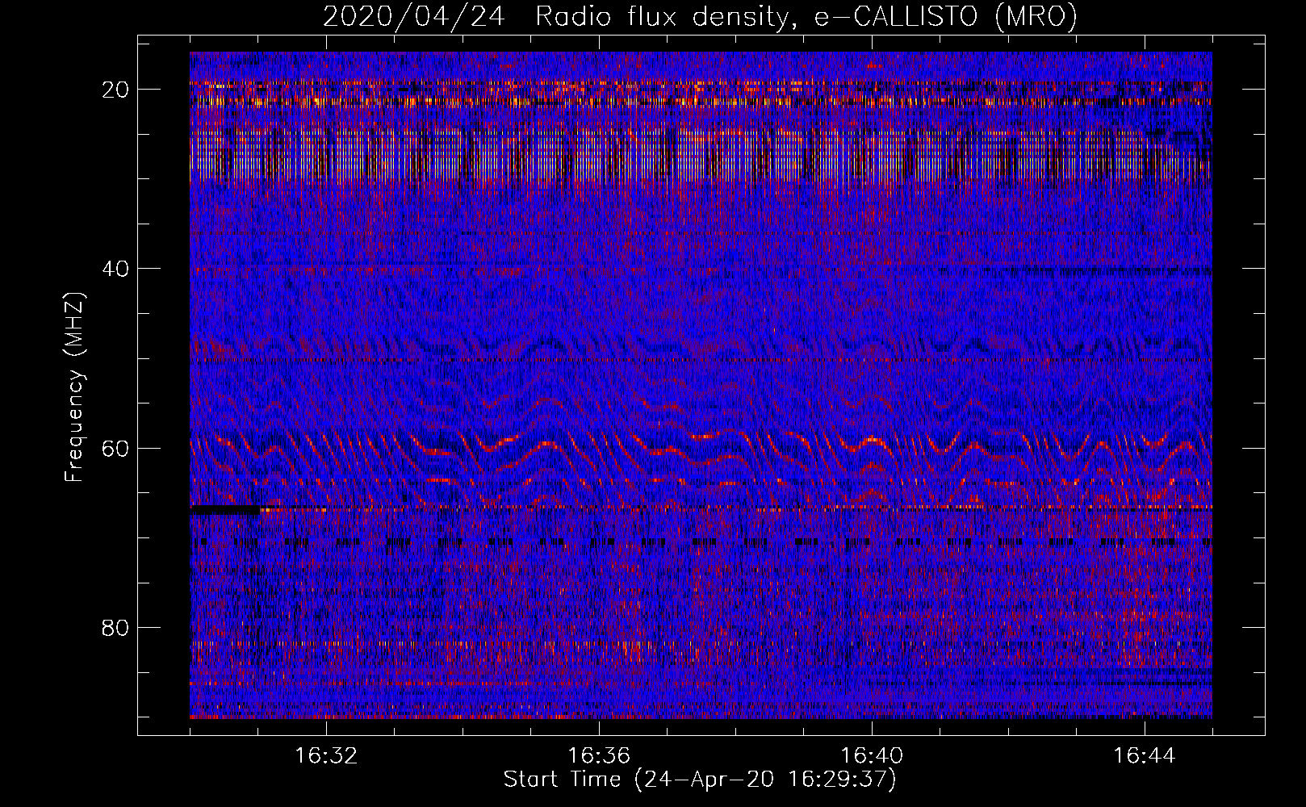
Task: Click the 20 MHz frequency tick label
Action: (115, 90)
